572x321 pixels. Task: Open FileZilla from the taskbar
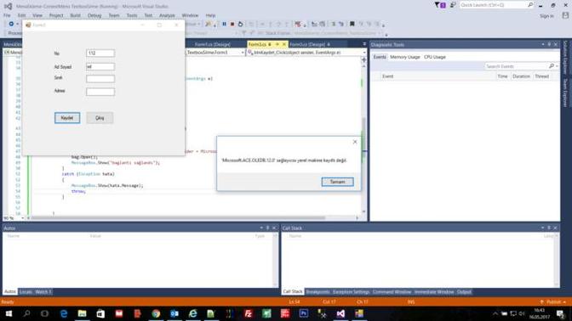click(x=248, y=313)
